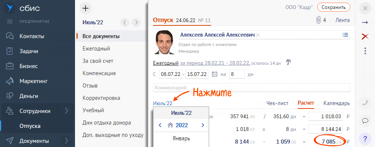
Task: Open the three-dot more options menu
Action: coord(365,51)
